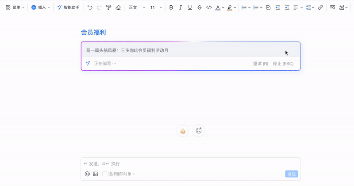Expand the bulleted list options arrow

pyautogui.click(x=250, y=8)
